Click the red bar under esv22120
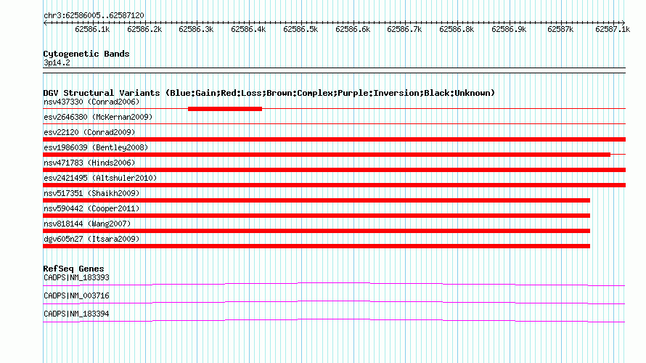Viewport: 646px width, 363px height. [x=334, y=139]
